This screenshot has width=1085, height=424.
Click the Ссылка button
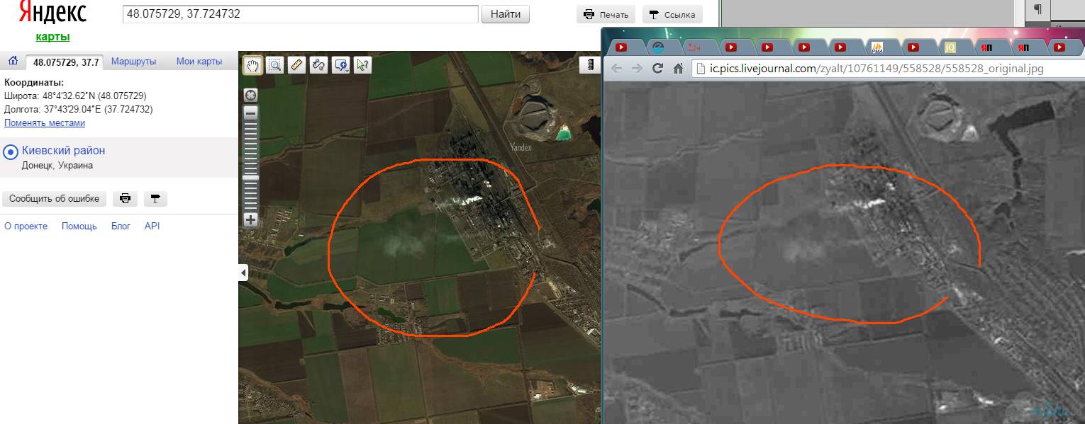(672, 14)
